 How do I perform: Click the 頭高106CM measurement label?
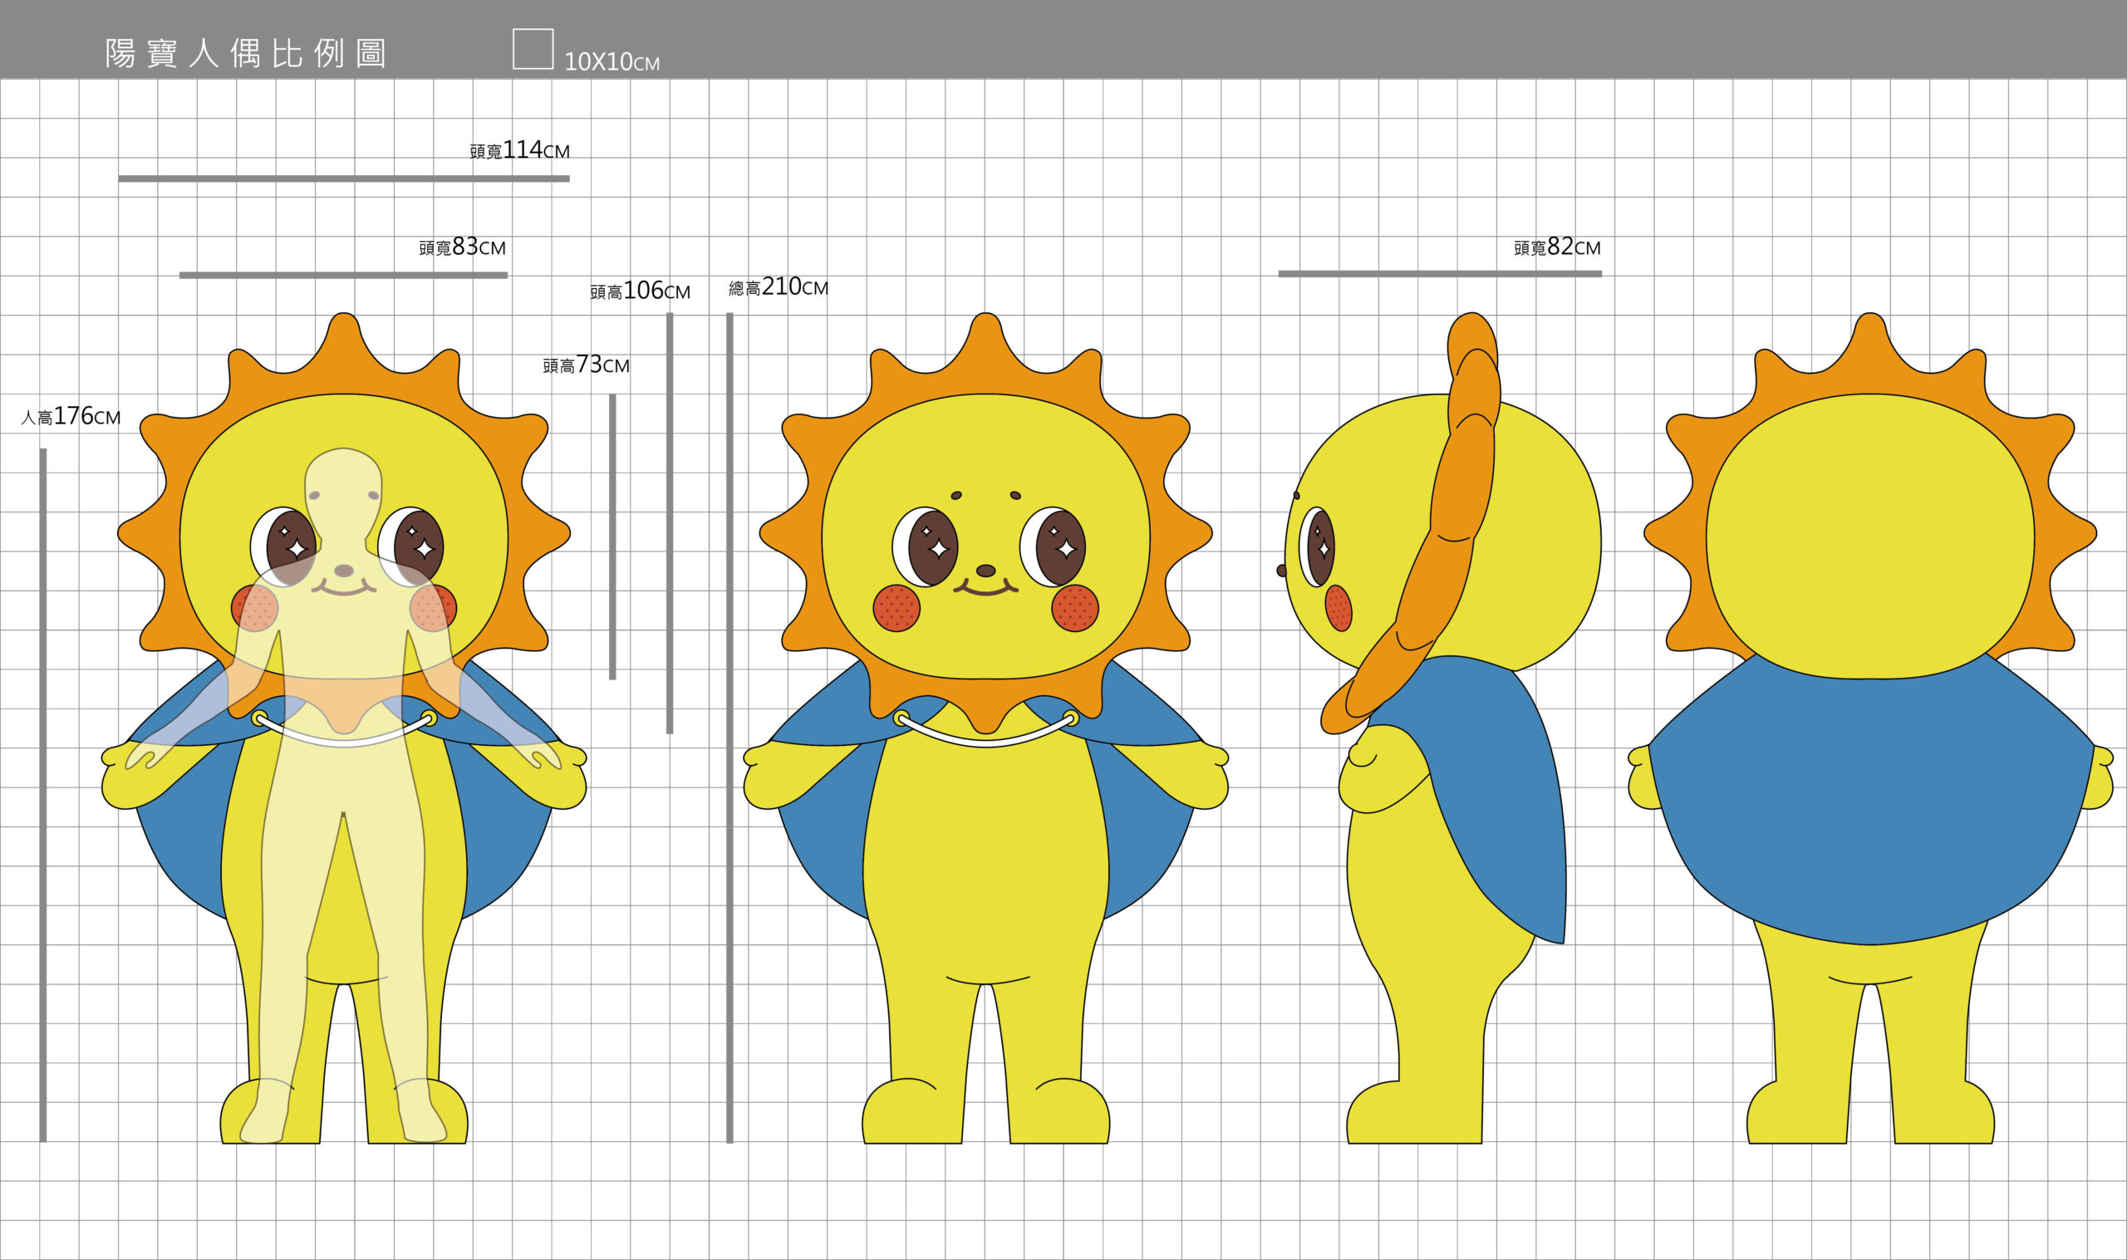tap(640, 292)
